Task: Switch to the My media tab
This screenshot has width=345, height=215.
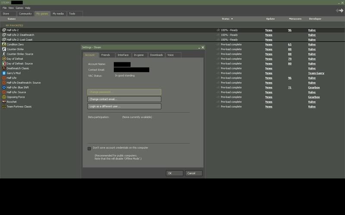Action: [58, 14]
